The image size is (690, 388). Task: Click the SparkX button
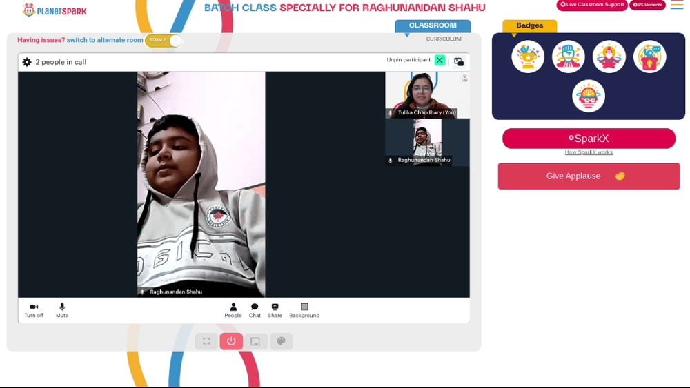click(589, 139)
